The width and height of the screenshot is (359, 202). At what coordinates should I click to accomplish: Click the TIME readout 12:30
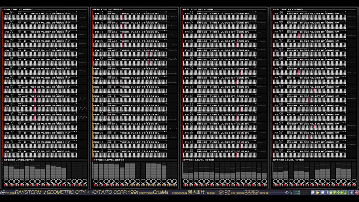225,193
